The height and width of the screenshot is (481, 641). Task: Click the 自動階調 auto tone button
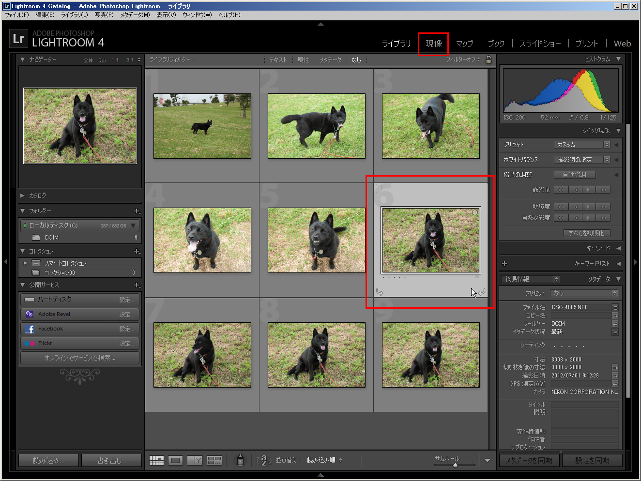coord(574,175)
